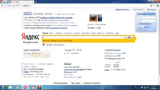The height and width of the screenshot is (90, 160).
Task: Select the Новости news tab
Action: [27, 14]
